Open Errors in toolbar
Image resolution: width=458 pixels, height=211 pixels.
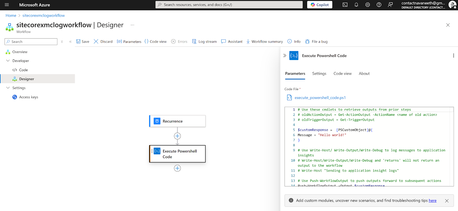179,41
